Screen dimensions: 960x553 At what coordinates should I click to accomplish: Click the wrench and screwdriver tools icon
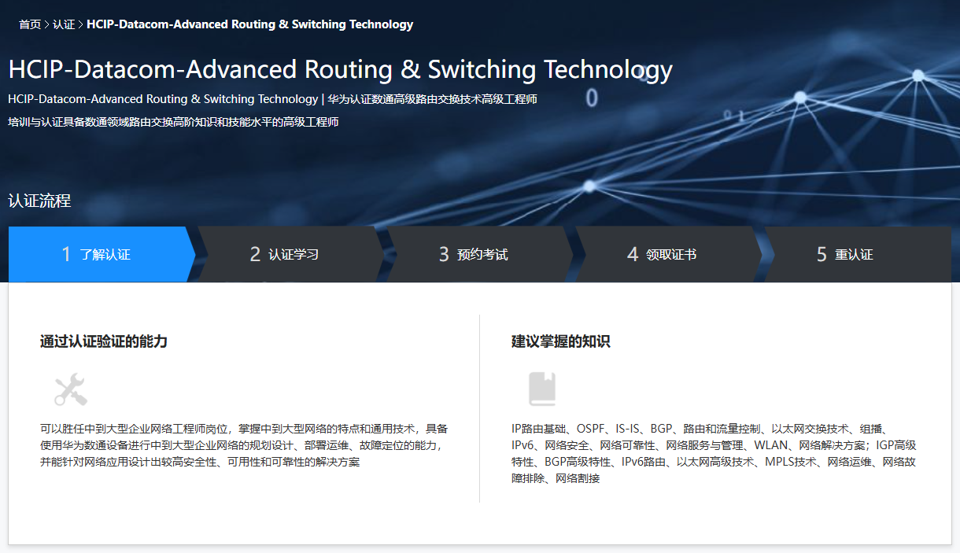(x=70, y=389)
